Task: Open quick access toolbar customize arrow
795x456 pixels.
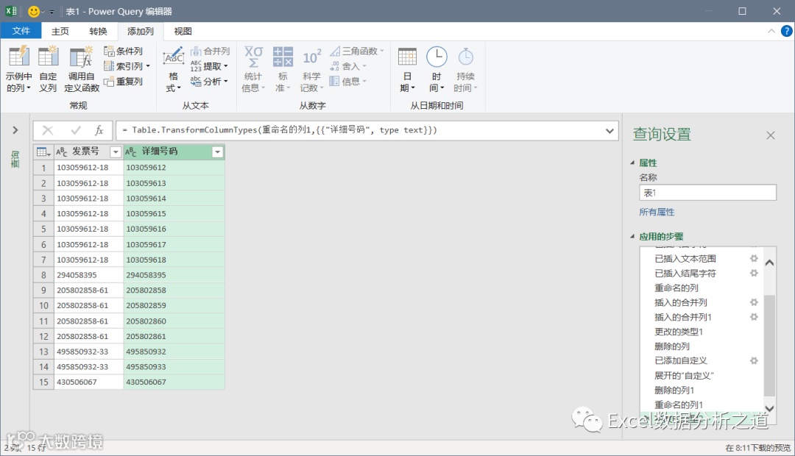Action: click(x=52, y=12)
